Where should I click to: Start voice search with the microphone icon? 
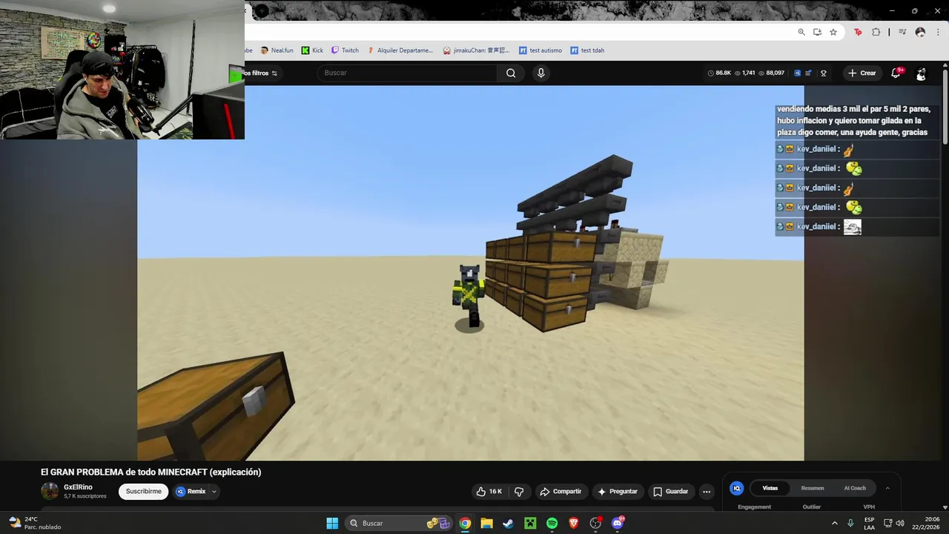[x=540, y=73]
